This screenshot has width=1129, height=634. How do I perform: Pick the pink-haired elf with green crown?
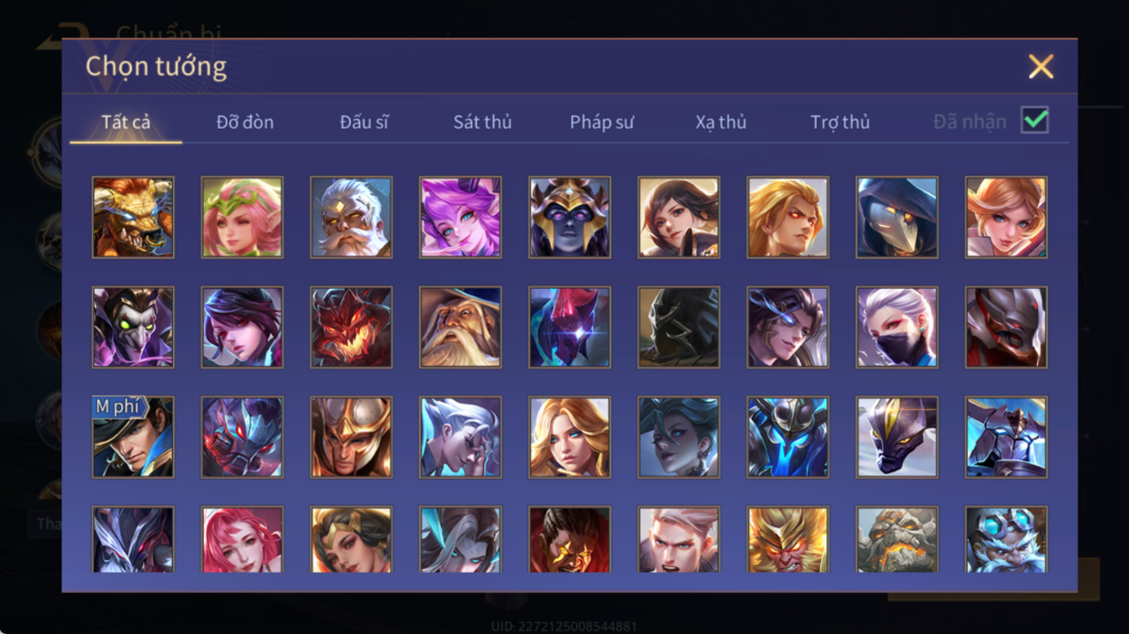tap(242, 217)
